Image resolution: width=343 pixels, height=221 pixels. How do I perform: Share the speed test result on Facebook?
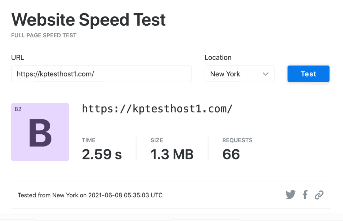(305, 195)
